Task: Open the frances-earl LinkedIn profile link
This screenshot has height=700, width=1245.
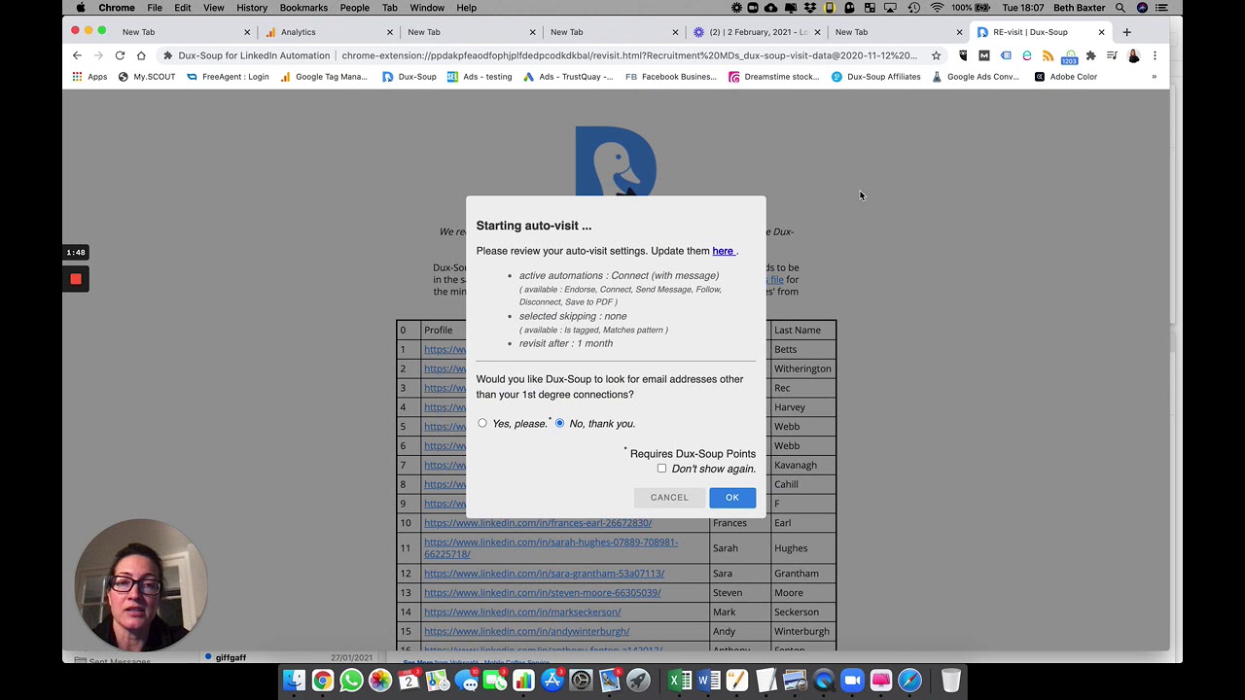Action: 538,523
